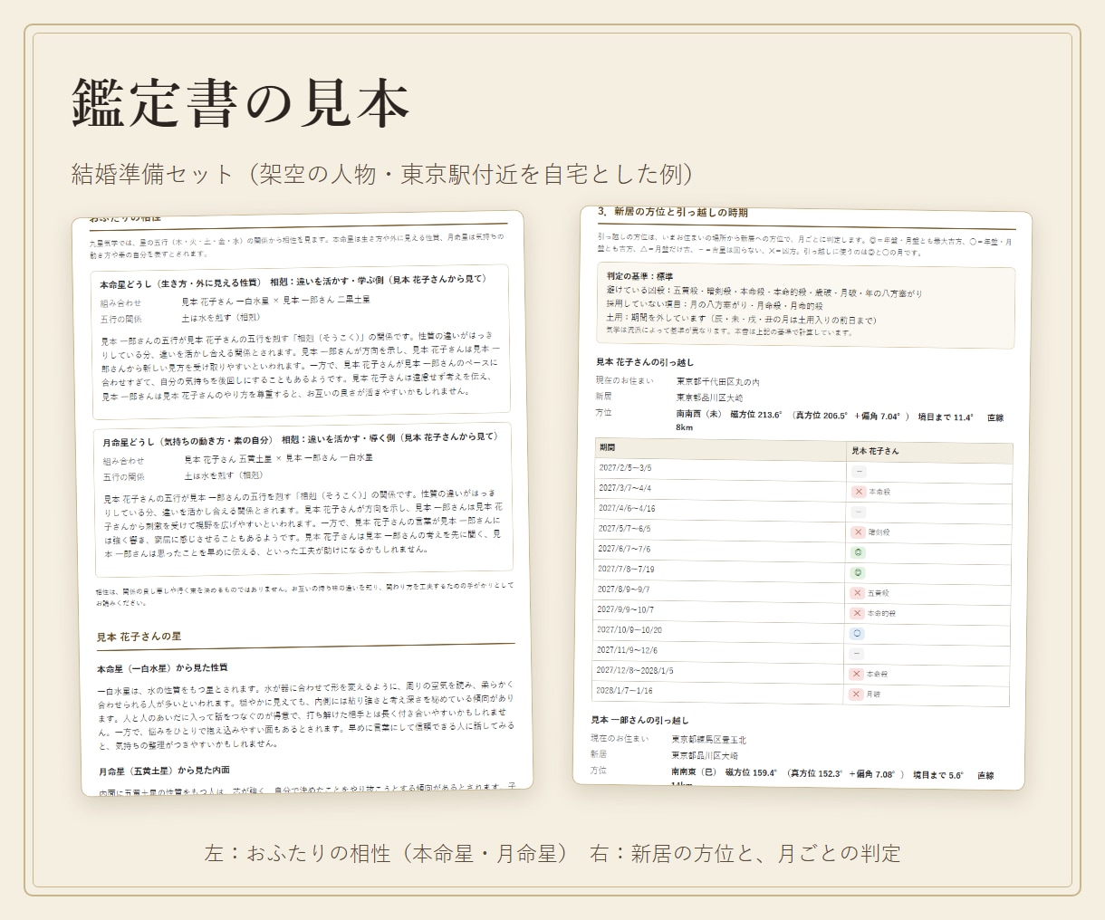Click the text 土は水を剋す(相剋) in 本命星 box
1105x920 pixels.
point(221,318)
